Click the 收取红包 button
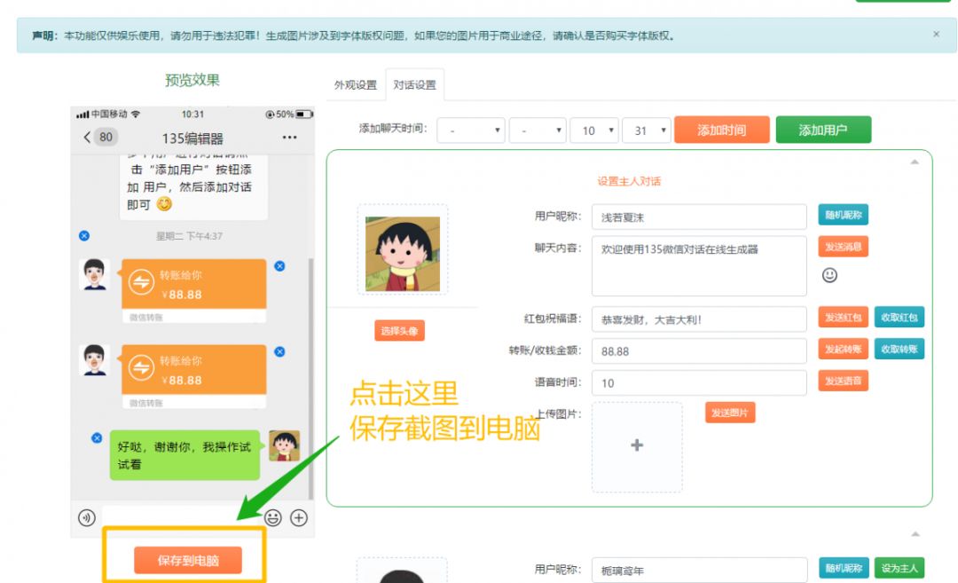Image resolution: width=958 pixels, height=583 pixels. (899, 317)
